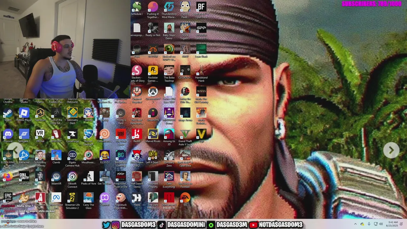Open the MINDWAVE Demo shortcut

[x=169, y=116]
